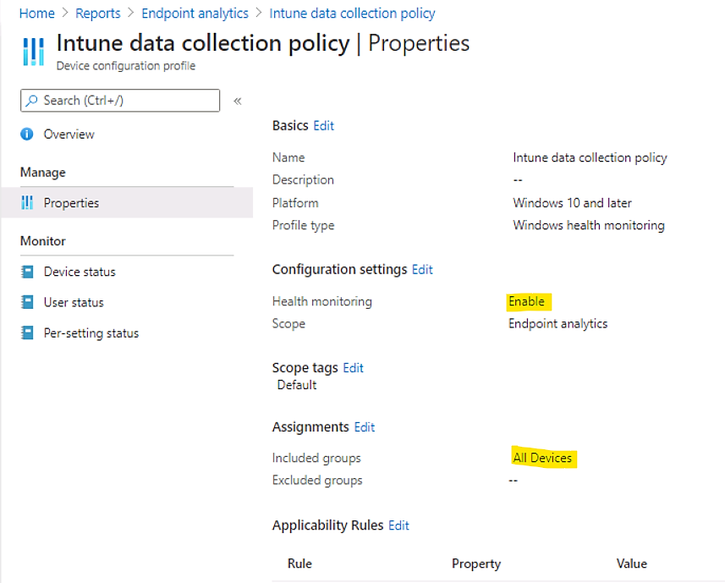The image size is (725, 583).
Task: Click the Device configuration profile subtitle
Action: pos(126,66)
